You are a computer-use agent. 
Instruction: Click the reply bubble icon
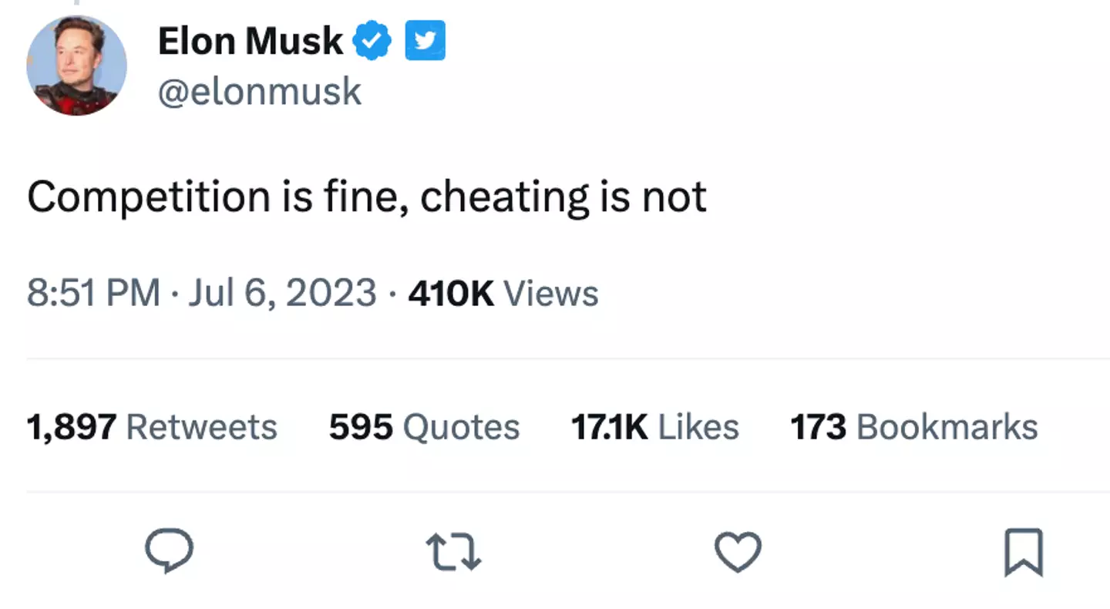point(169,550)
